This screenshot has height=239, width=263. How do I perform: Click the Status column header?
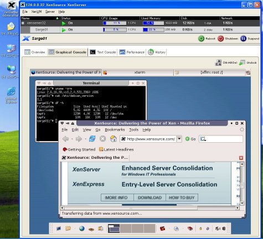(x=80, y=18)
